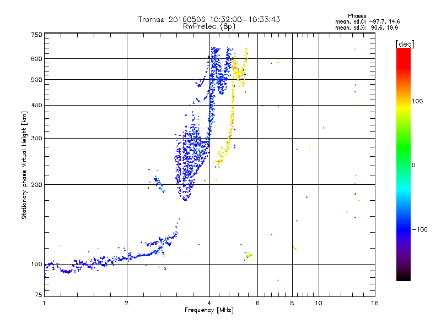This screenshot has height=330, width=441.
Task: Click the 'mean, sd,O: -97.7, 14.6' line
Action: [x=367, y=21]
